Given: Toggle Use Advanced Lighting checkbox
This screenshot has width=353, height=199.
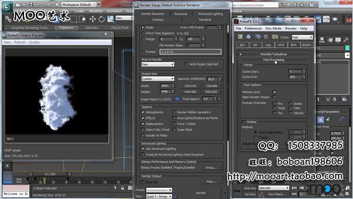Looking at the screenshot, I should pos(143,149).
